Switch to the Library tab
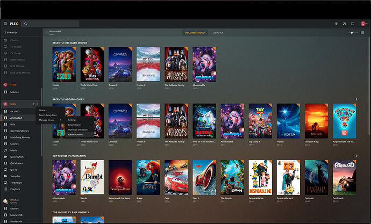 (218, 33)
